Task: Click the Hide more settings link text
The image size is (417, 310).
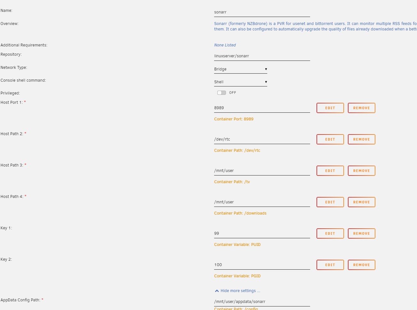Action: [x=240, y=290]
